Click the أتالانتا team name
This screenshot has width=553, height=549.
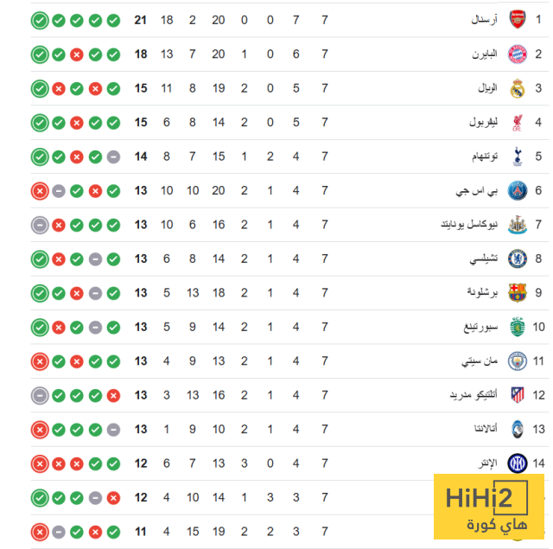point(482,430)
